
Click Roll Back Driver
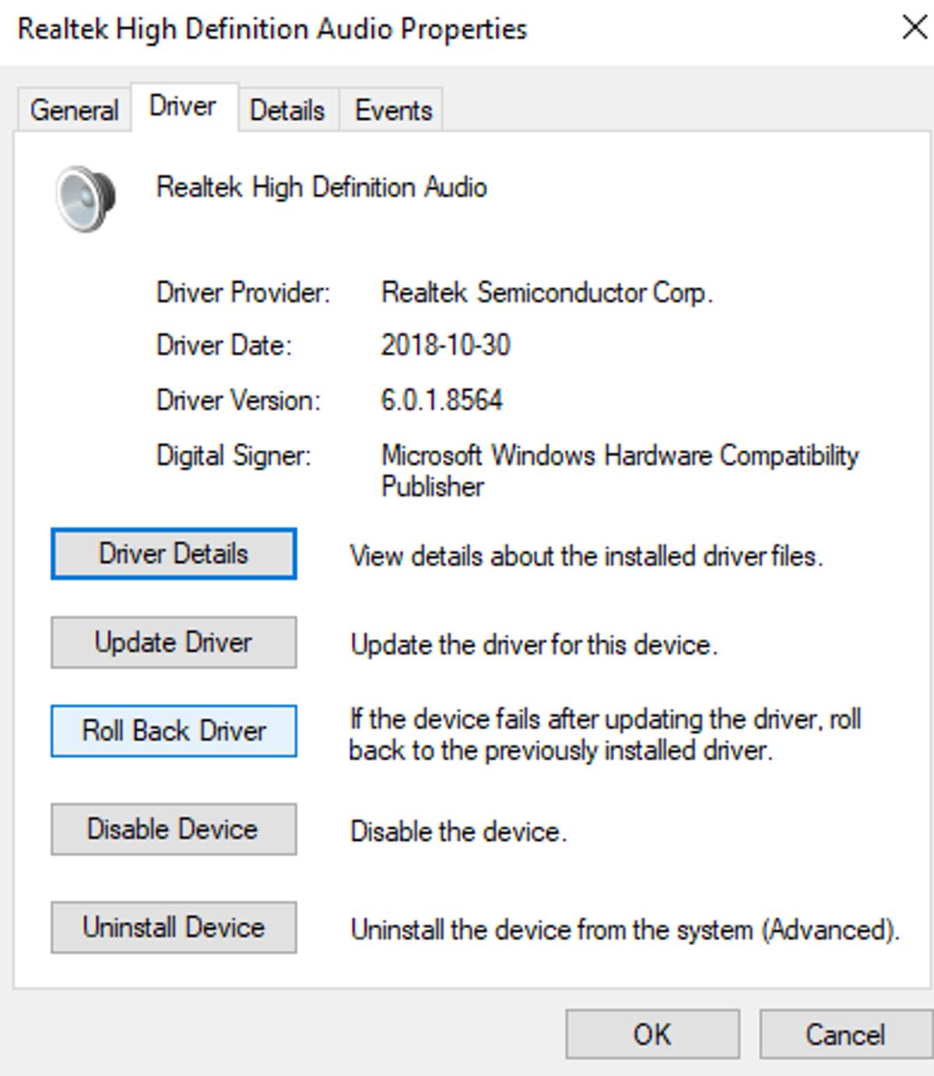tap(173, 730)
